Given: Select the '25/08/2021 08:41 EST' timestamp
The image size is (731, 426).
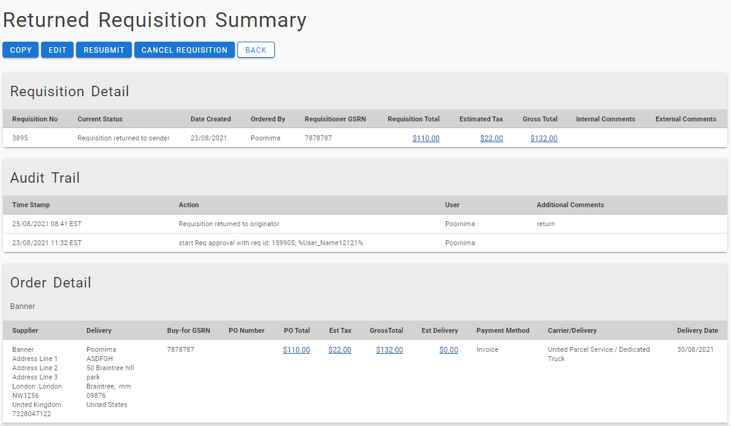Looking at the screenshot, I should [x=47, y=224].
